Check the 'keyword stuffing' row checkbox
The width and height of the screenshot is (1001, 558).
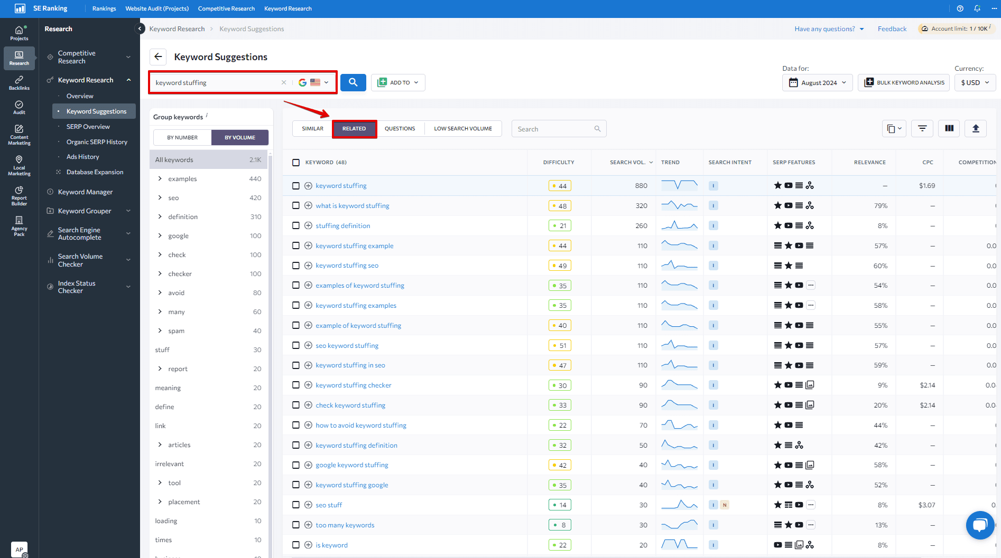point(296,186)
